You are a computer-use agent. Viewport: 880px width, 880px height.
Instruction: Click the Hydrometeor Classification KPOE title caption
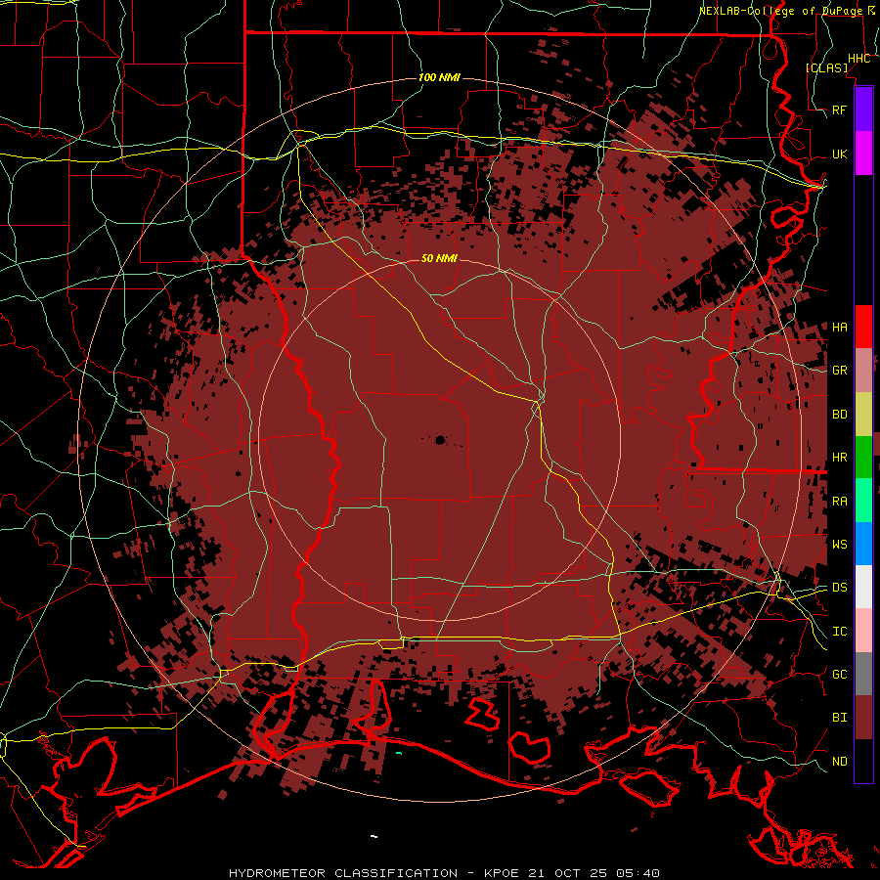click(444, 873)
